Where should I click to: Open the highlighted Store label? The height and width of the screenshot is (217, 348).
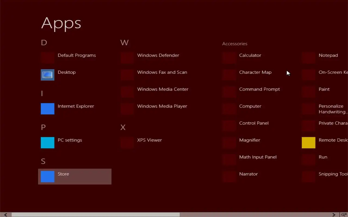coord(63,174)
